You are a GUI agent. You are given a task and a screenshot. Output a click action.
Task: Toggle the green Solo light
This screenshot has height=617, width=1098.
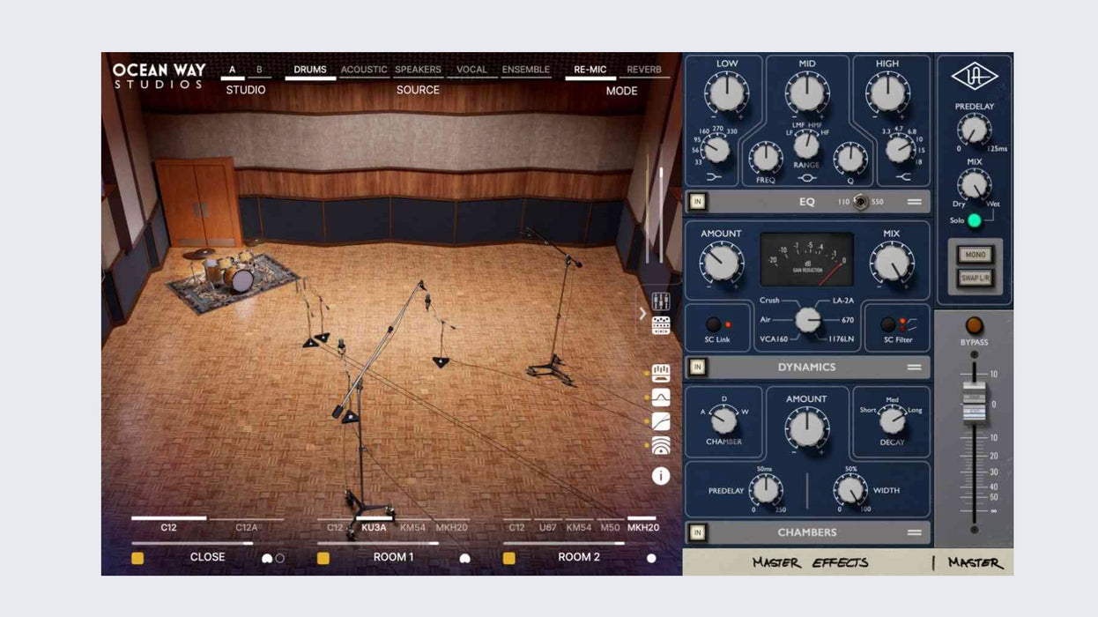click(975, 220)
